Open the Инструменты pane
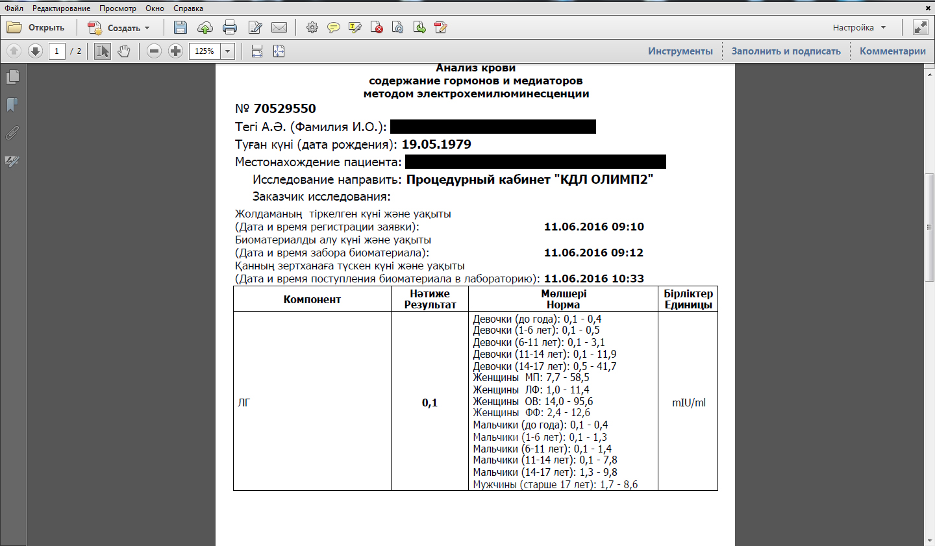The height and width of the screenshot is (546, 935). 680,51
